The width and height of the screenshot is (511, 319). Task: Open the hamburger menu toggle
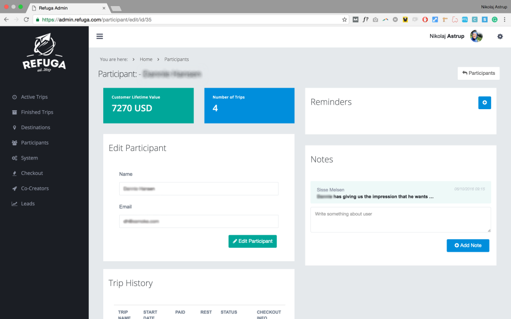(100, 36)
